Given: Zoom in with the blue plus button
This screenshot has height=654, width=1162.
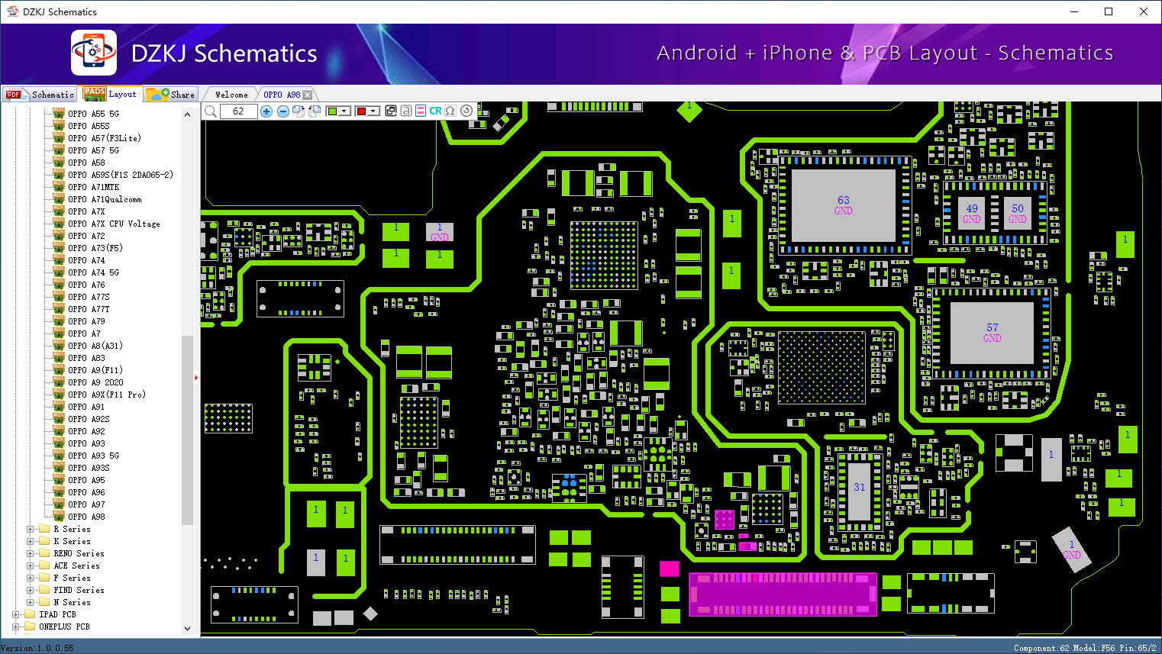Looking at the screenshot, I should 266,111.
